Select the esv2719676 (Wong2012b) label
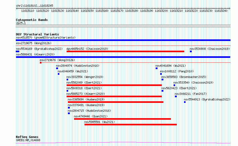 [x=57, y=60]
